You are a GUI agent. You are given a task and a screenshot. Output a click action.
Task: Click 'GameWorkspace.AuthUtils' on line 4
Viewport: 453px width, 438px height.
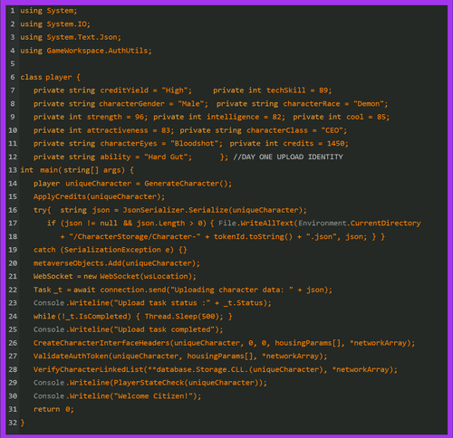pyautogui.click(x=97, y=51)
